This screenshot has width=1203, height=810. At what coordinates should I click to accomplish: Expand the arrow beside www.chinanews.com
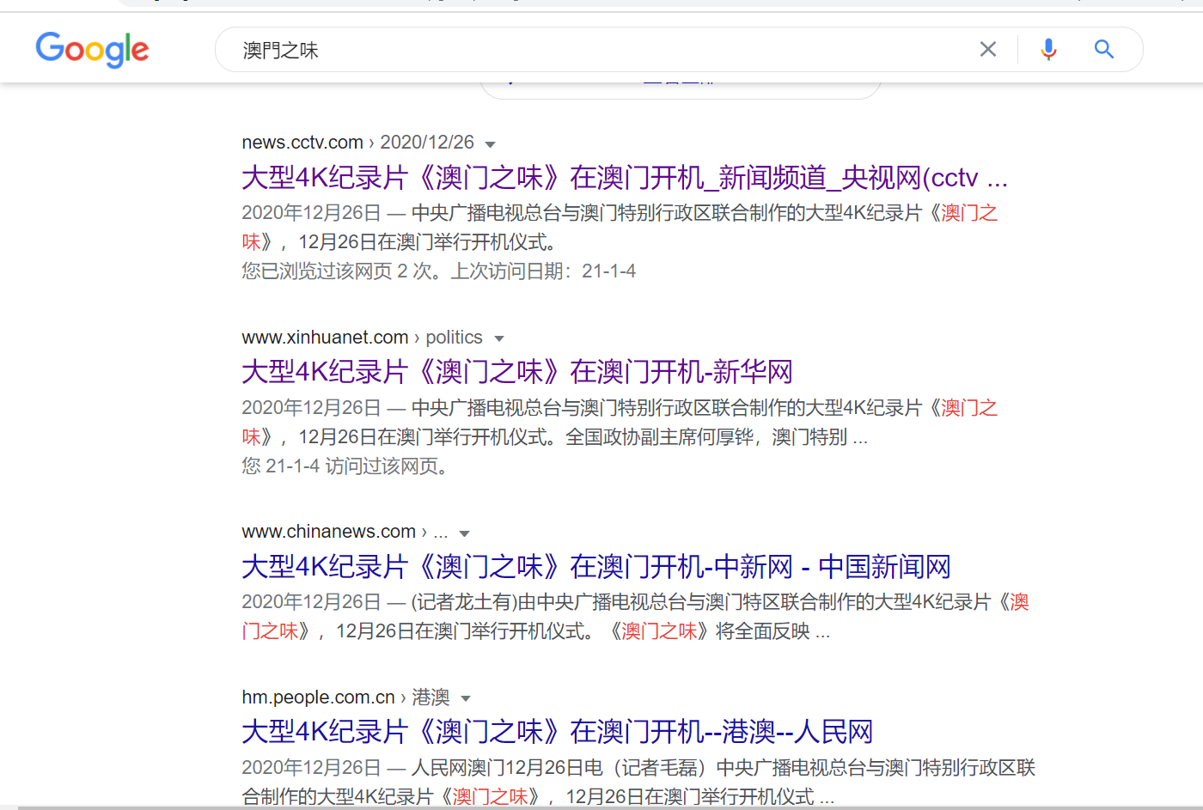point(465,533)
